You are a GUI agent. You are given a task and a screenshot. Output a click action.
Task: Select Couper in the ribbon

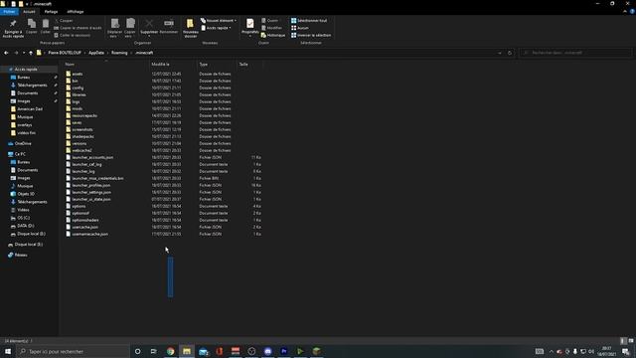(64, 20)
